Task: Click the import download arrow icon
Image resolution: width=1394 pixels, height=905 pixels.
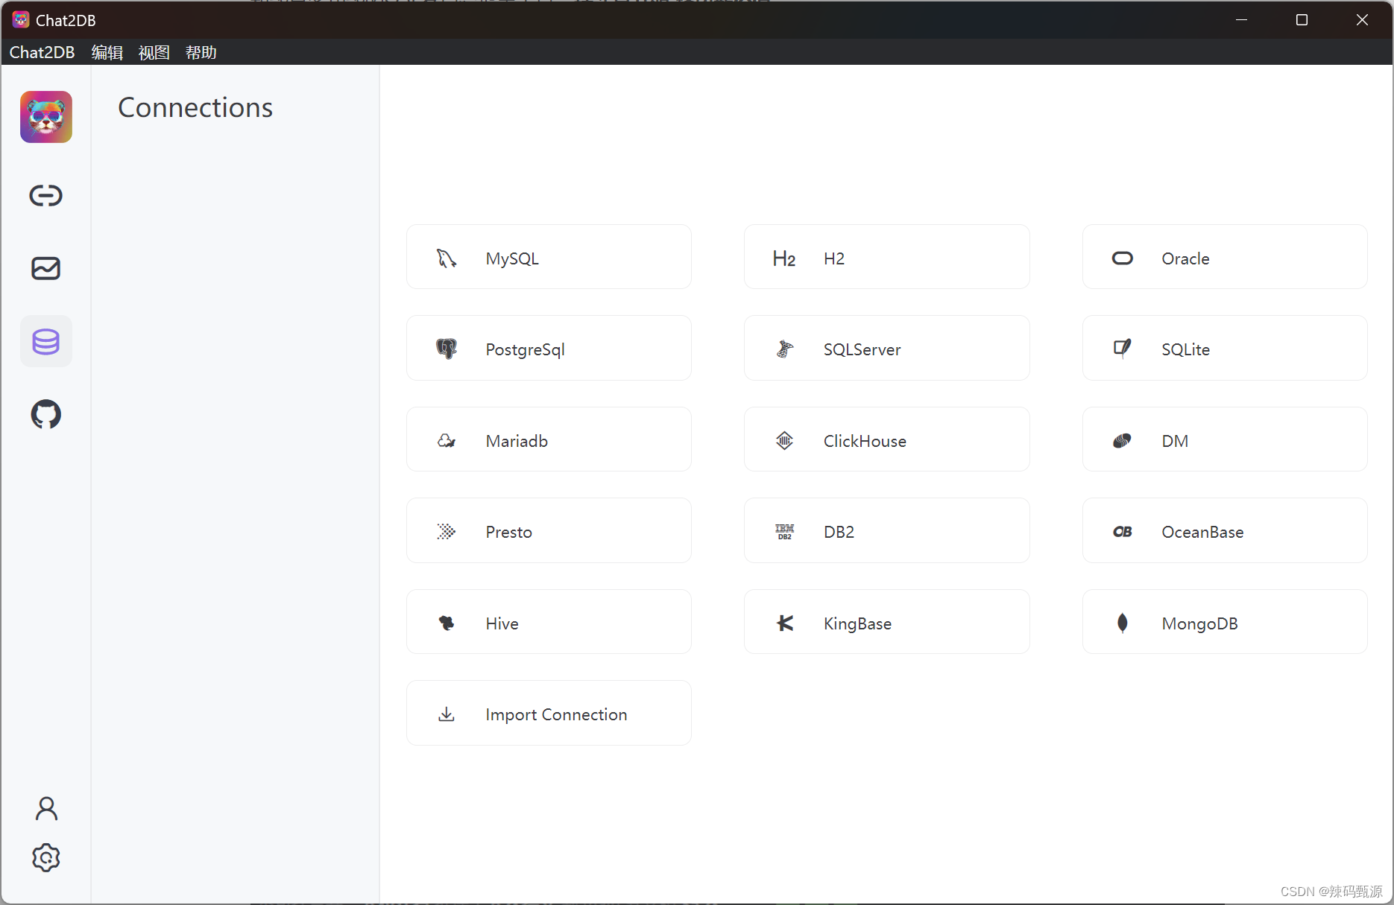Action: point(447,714)
